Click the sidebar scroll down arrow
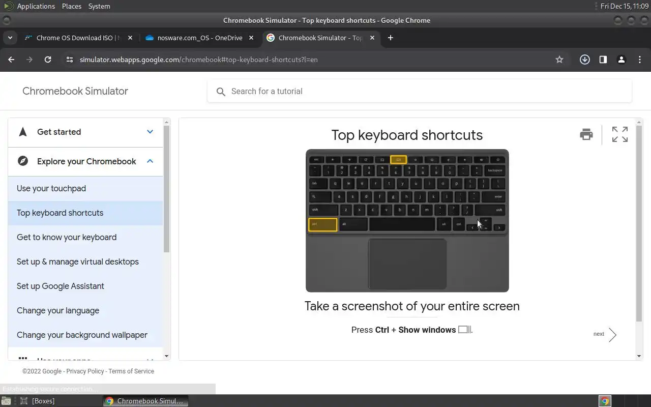651x407 pixels. click(x=166, y=356)
